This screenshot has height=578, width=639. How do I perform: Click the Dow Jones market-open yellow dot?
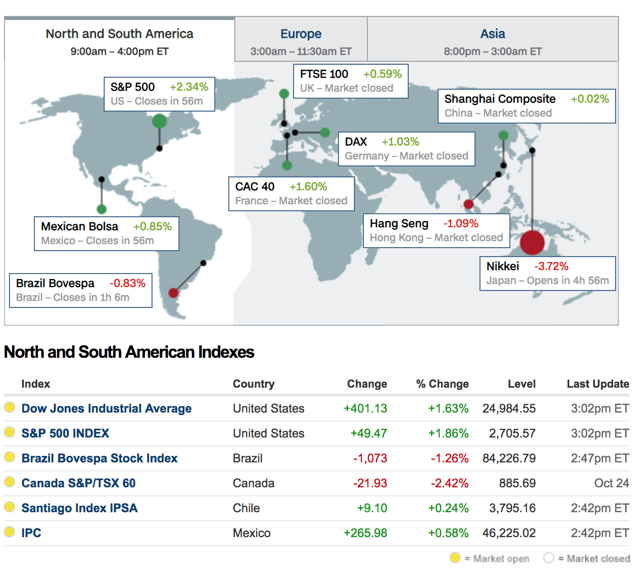coord(9,407)
